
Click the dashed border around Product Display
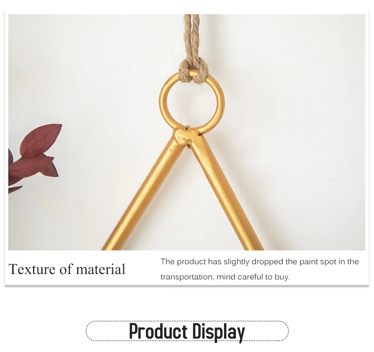[x=187, y=331]
